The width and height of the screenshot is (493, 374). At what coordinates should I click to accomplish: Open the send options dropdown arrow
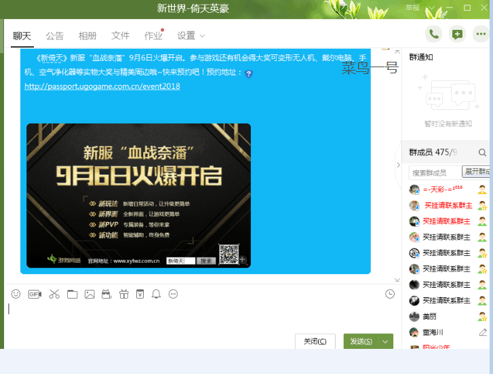[386, 341]
